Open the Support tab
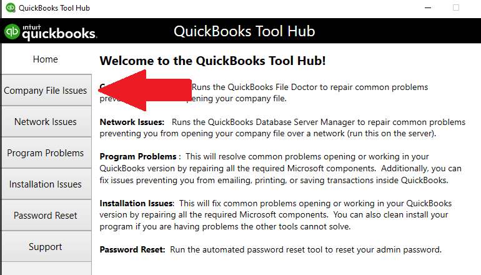This screenshot has width=481, height=275. [x=46, y=247]
